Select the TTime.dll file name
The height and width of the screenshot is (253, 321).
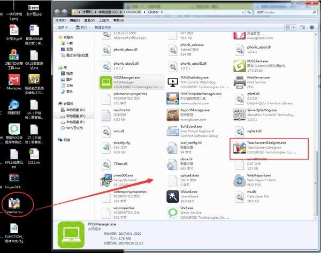pos(120,164)
